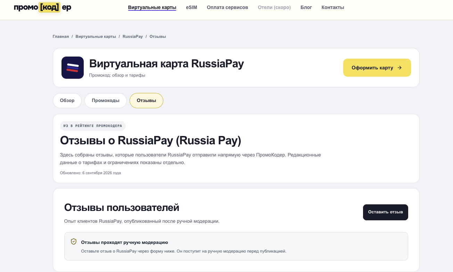This screenshot has height=272, width=453.
Task: Select Отели (скоро) navigation item
Action: click(x=274, y=7)
